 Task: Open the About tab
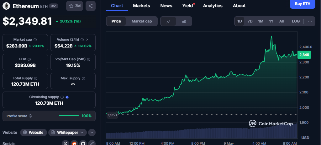click(239, 6)
